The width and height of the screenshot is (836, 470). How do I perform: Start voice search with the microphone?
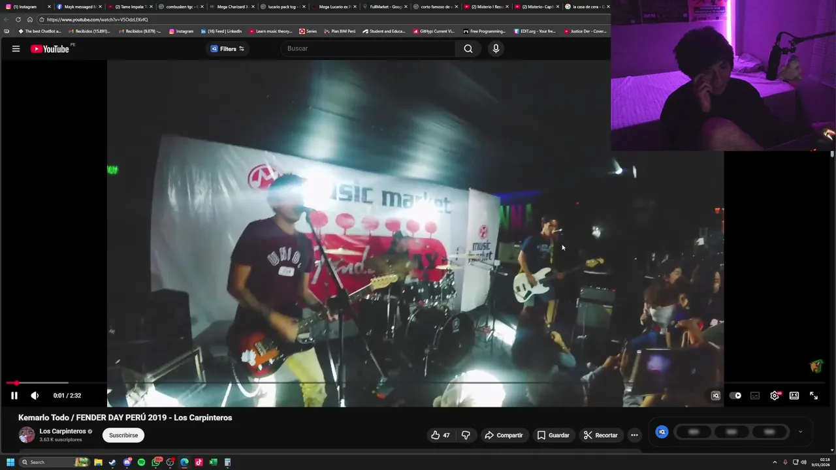[x=496, y=49]
